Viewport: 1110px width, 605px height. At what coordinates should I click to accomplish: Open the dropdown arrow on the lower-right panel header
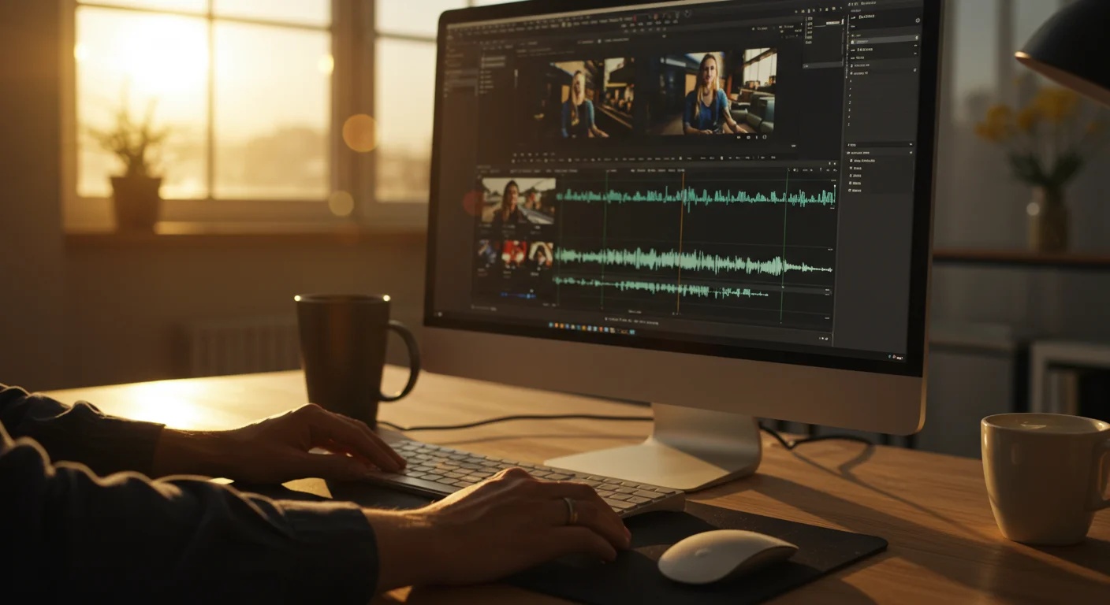click(911, 145)
